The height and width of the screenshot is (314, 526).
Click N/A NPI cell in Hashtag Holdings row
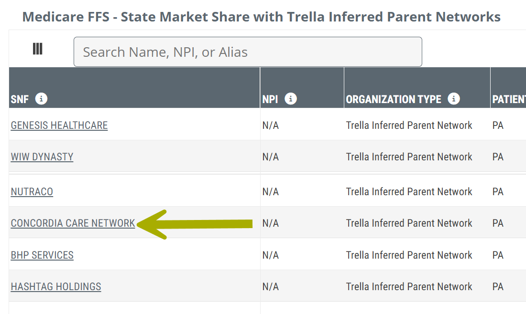coord(271,286)
